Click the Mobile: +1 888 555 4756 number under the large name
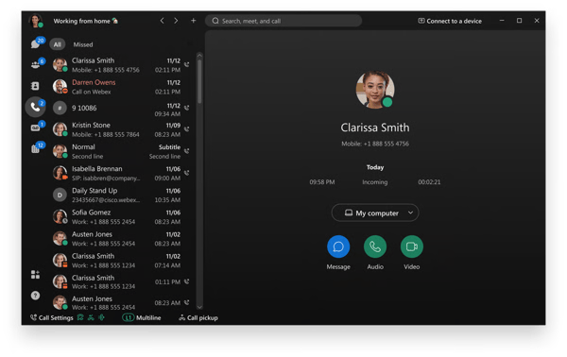This screenshot has height=357, width=567. coord(375,144)
